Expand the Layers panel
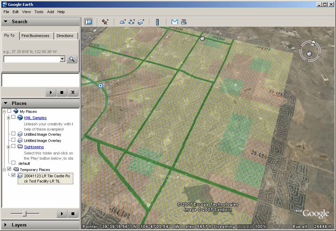 click(x=6, y=225)
